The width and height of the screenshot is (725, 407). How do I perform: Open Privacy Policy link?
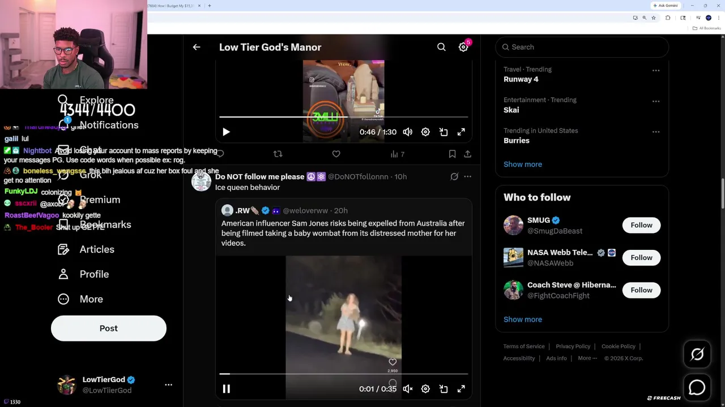pyautogui.click(x=573, y=346)
